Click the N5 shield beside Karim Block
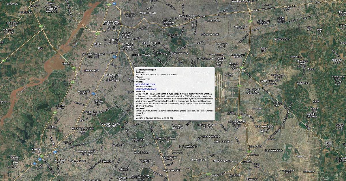This screenshot has height=181, width=346. (x=93, y=93)
